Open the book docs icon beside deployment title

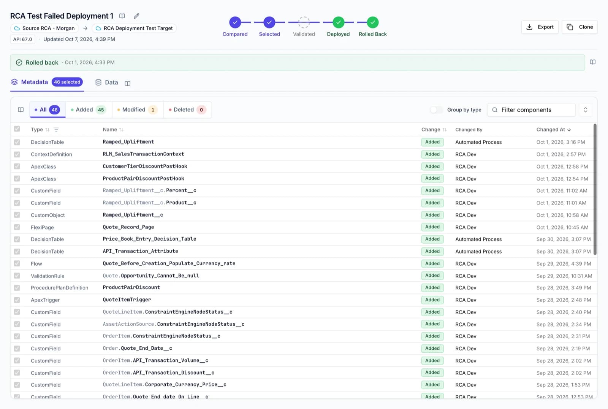[x=122, y=16]
